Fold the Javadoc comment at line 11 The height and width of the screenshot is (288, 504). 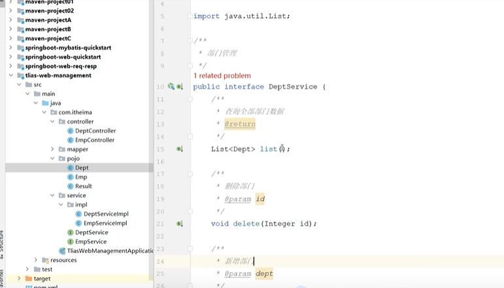(190, 99)
